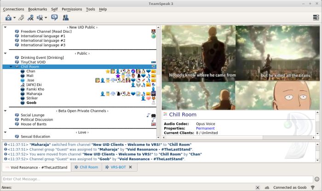Click the gold star badge on Chan's row
This screenshot has width=322, height=191.
pos(108,71)
